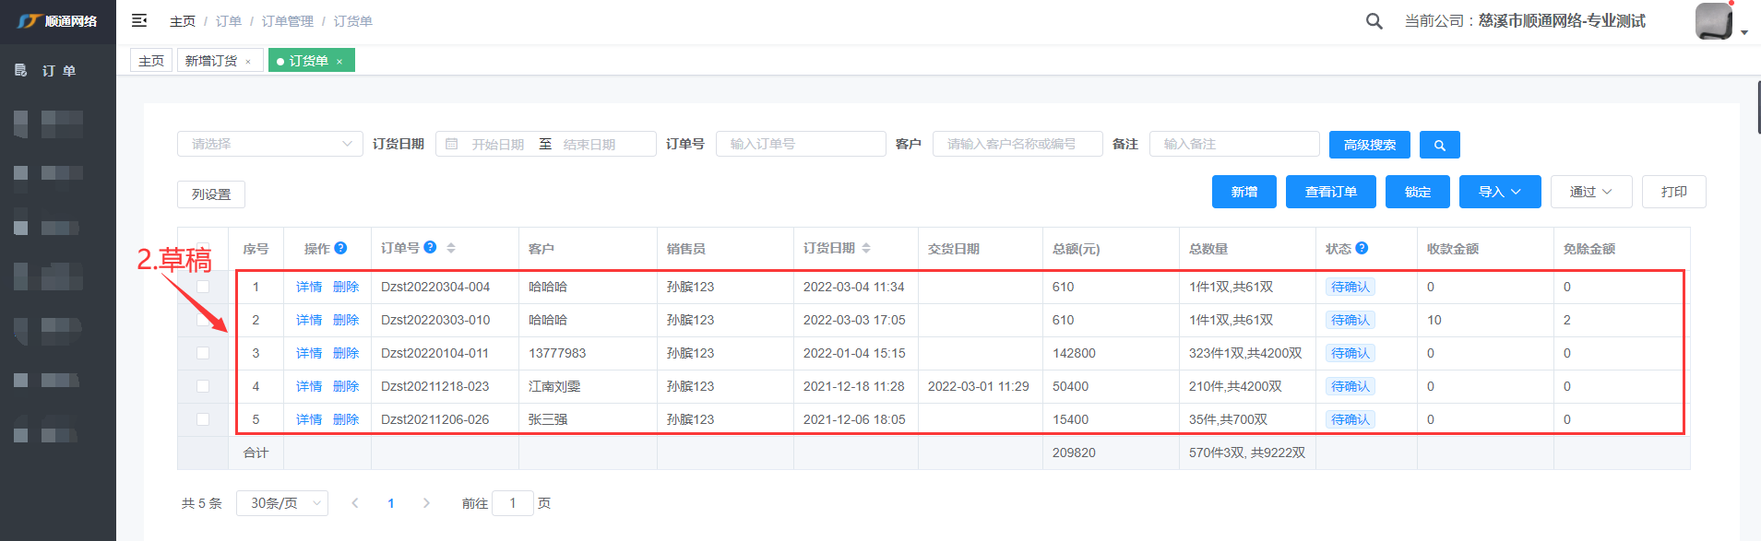Viewport: 1761px width, 541px height.
Task: Expand the 导入 dropdown button
Action: pyautogui.click(x=1499, y=192)
